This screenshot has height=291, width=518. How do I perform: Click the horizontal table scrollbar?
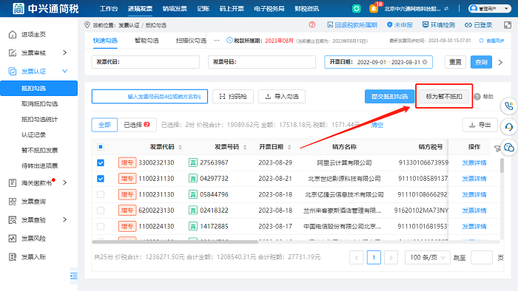tap(175, 242)
